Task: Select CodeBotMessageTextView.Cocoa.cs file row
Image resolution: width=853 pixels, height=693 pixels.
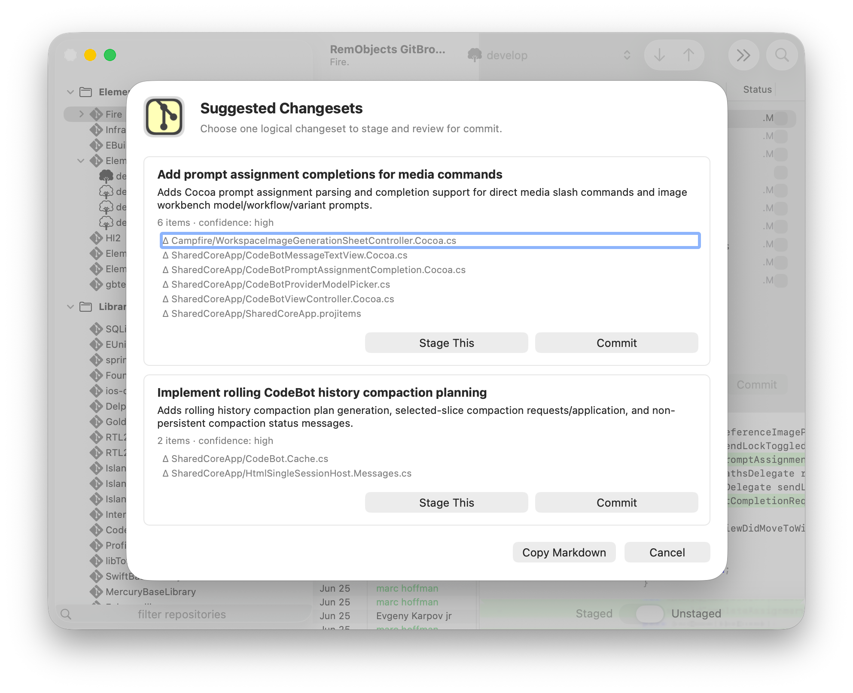Action: click(430, 255)
